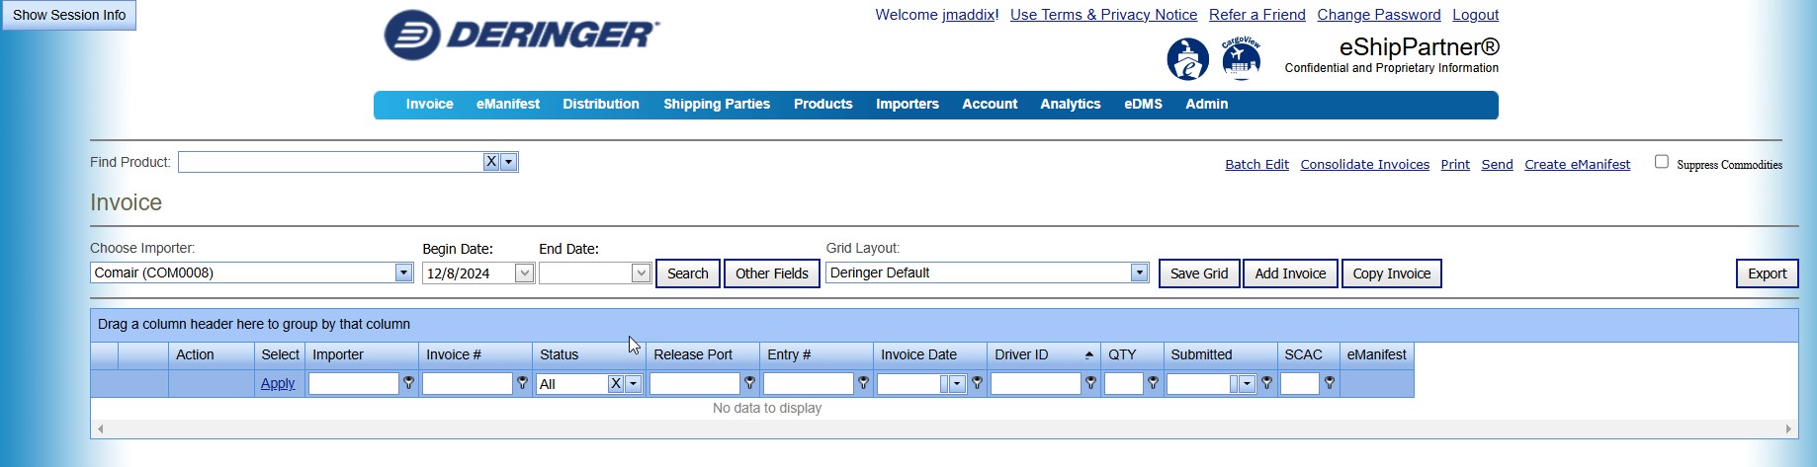Screen dimensions: 1817x467
Task: Clear the Status filter with X button
Action: click(616, 384)
